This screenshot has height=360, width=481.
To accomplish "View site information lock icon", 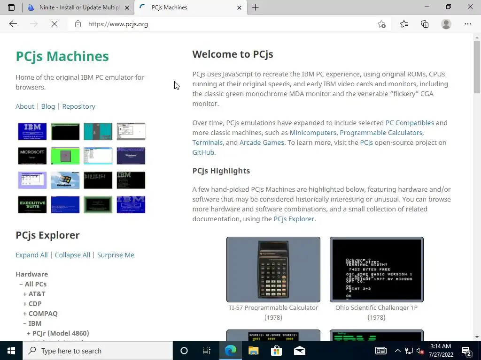I will (x=78, y=24).
